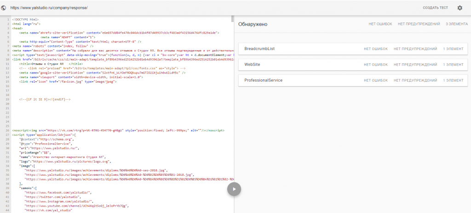This screenshot has height=213, width=471.
Task: Click the viewport meta tag line
Action: point(81,77)
